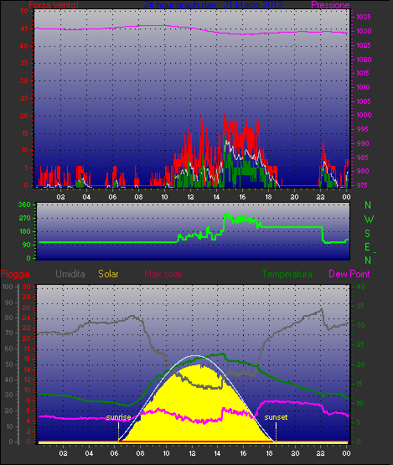Click the 24 hour graph title

tap(213, 5)
